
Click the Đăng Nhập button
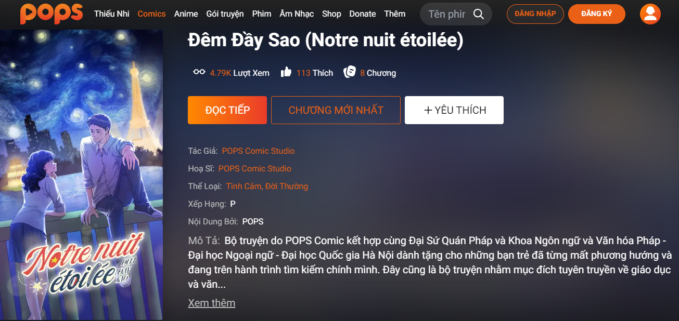click(x=535, y=14)
